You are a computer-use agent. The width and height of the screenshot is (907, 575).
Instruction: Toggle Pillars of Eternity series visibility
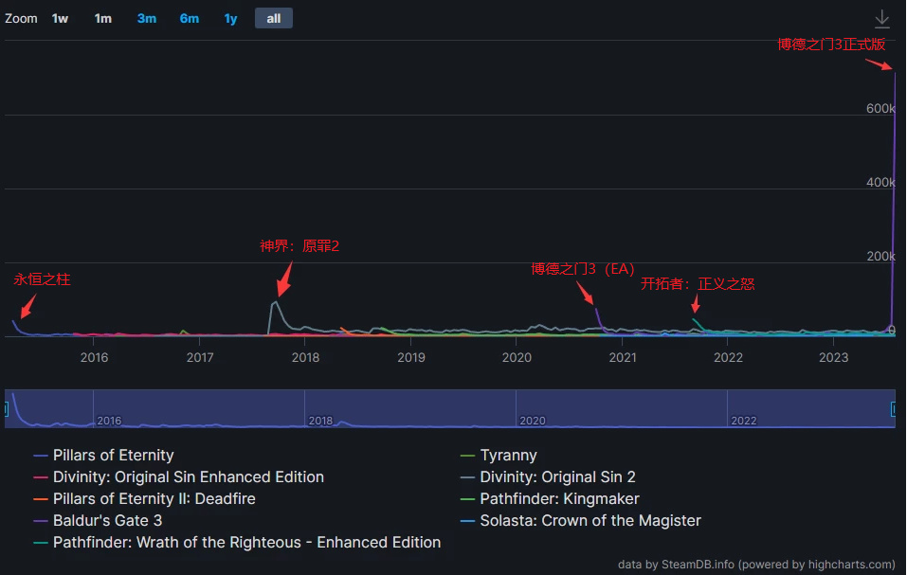104,456
